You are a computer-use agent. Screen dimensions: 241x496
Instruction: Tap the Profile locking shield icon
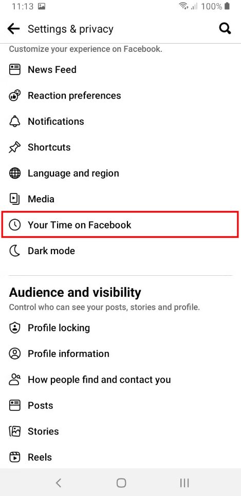[14, 328]
